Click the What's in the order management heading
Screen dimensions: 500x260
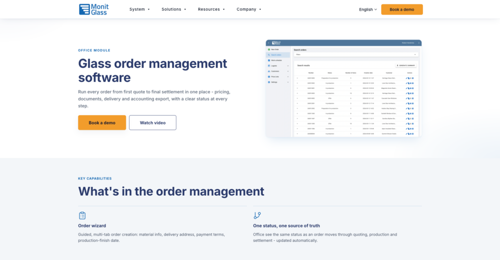point(171,192)
